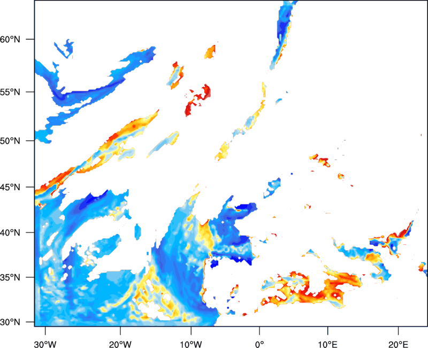Image resolution: width=428 pixels, height=348 pixels.
Task: Click the 55°N latitude label
Action: click(x=10, y=92)
